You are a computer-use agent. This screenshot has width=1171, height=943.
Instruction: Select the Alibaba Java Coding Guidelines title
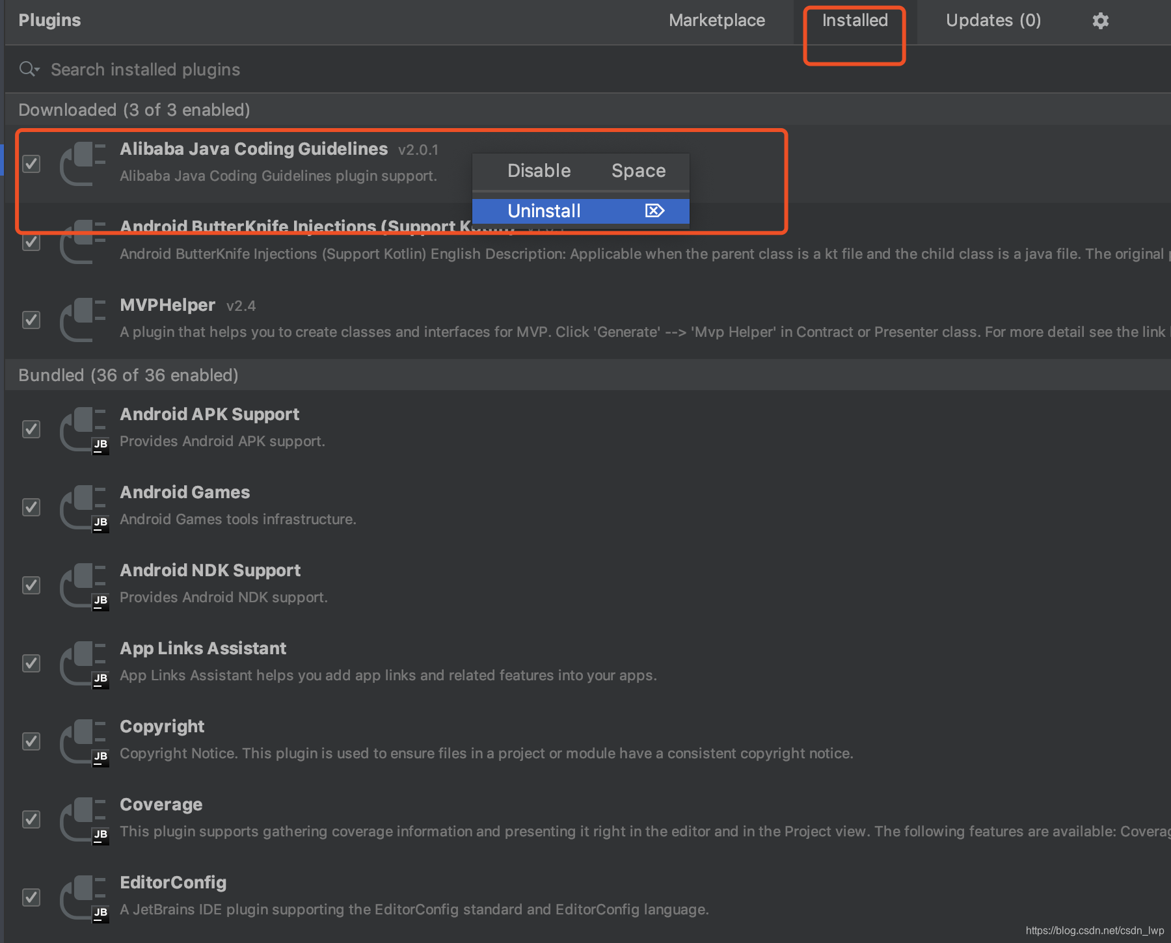[x=254, y=150]
